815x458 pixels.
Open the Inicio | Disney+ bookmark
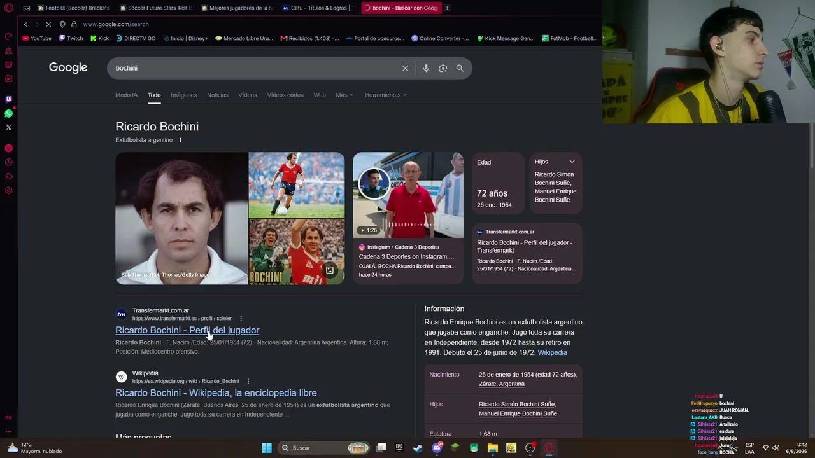tap(185, 38)
